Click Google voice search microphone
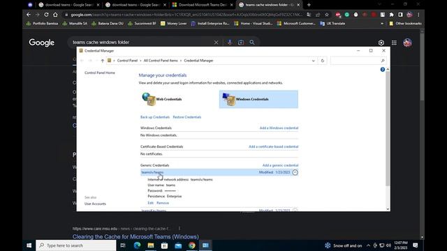Viewport: 447px width, 251px height. click(230, 43)
